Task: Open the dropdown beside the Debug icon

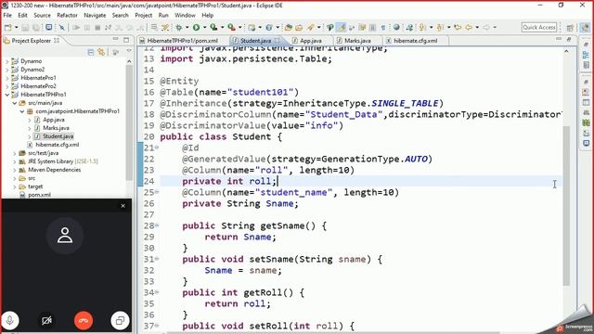Action: tap(187, 27)
